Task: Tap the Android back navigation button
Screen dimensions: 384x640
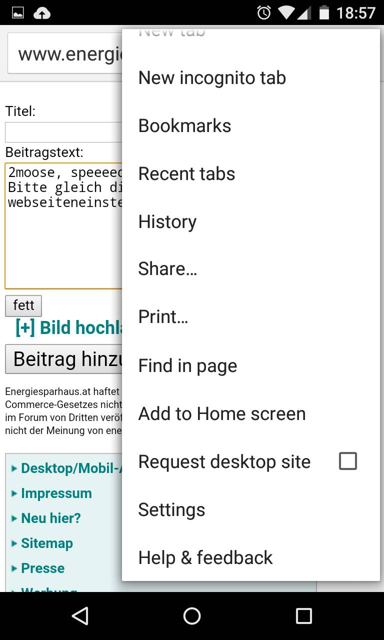Action: (x=80, y=616)
